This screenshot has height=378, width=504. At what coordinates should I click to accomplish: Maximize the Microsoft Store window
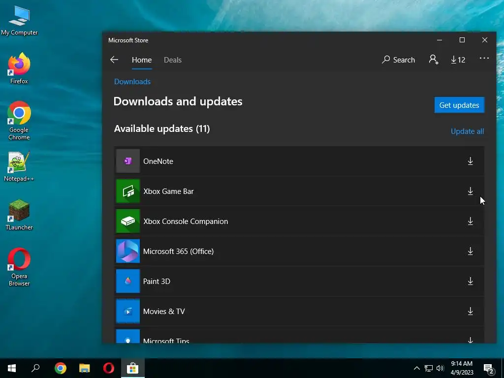(462, 40)
